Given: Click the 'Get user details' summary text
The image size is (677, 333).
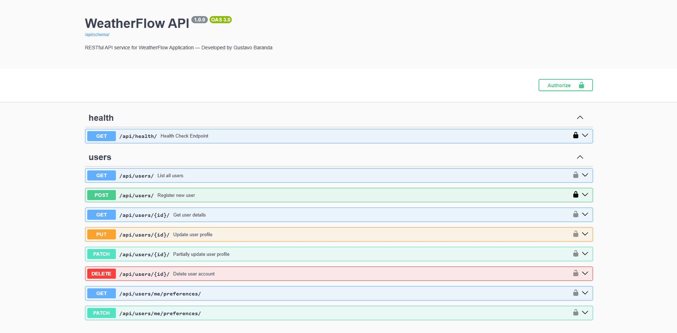Looking at the screenshot, I should 190,215.
